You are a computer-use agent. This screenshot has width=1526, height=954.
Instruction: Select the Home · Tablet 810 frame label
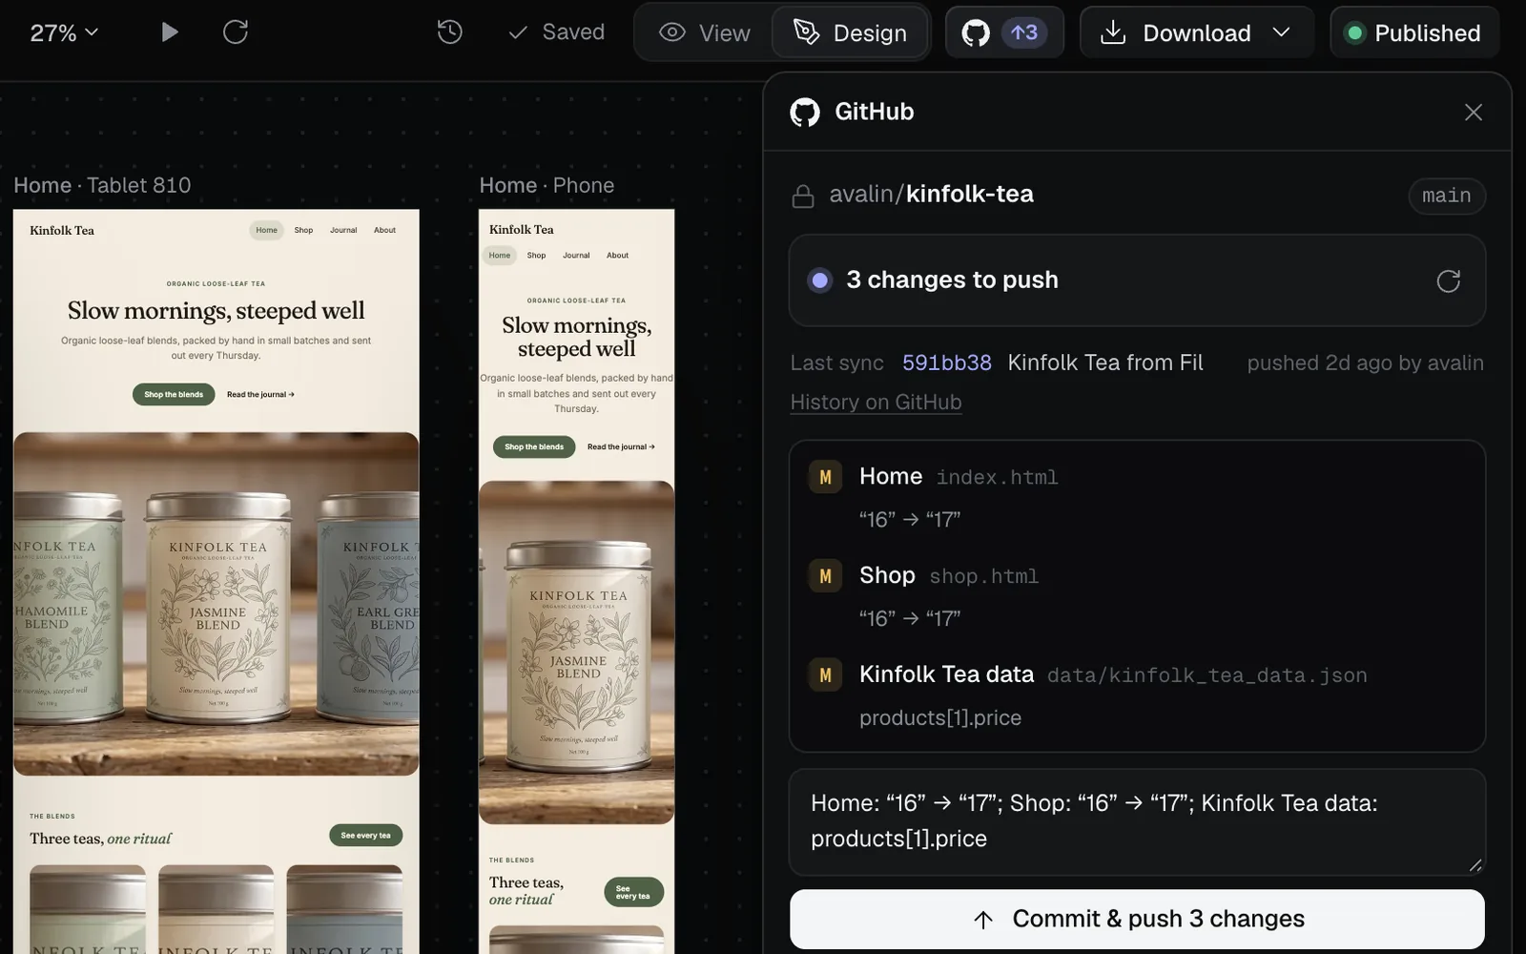102,185
